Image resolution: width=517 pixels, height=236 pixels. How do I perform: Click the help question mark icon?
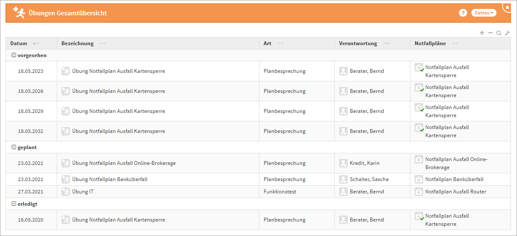[x=463, y=13]
